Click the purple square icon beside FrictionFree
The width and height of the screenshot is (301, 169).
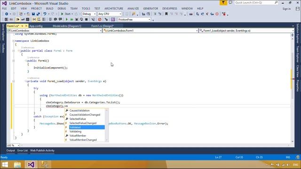click(113, 20)
